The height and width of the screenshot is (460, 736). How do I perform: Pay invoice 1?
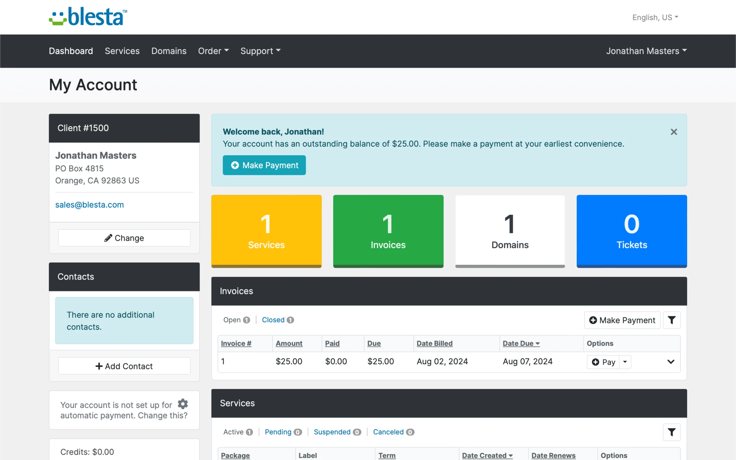click(x=603, y=362)
